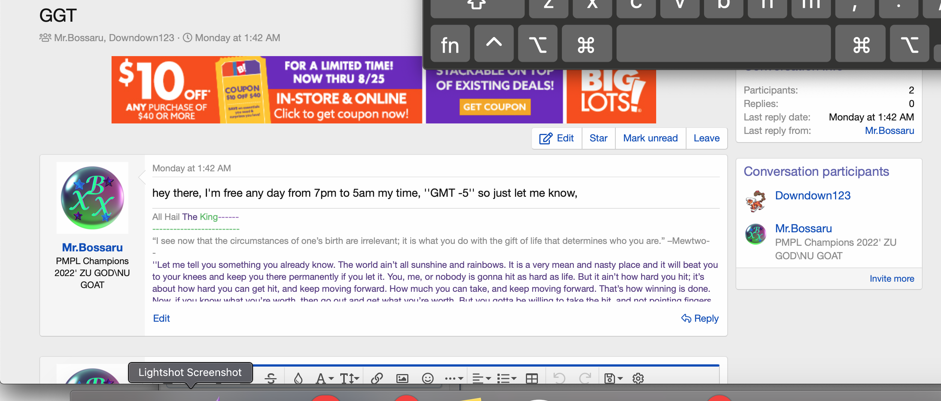Image resolution: width=941 pixels, height=401 pixels.
Task: Tap the spacebar on the keyboard viewer
Action: tap(724, 44)
